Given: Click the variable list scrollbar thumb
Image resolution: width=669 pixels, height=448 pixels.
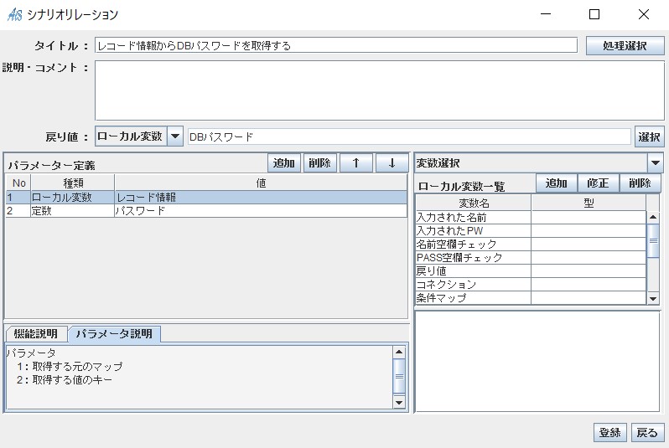Looking at the screenshot, I should [x=653, y=241].
